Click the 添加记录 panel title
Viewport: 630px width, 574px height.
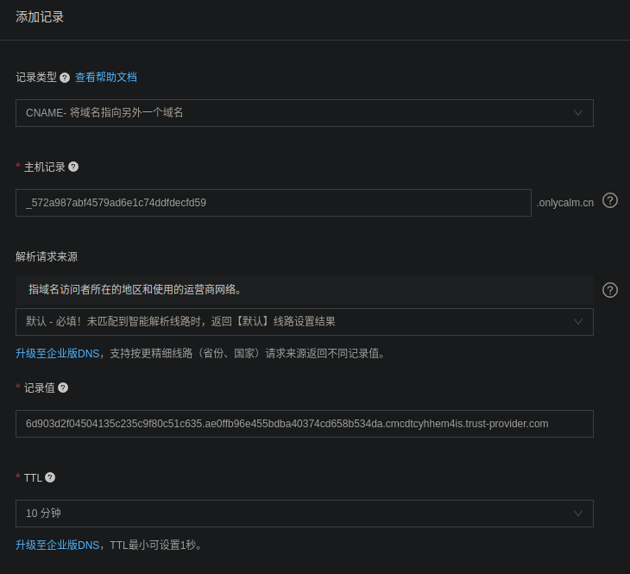40,17
